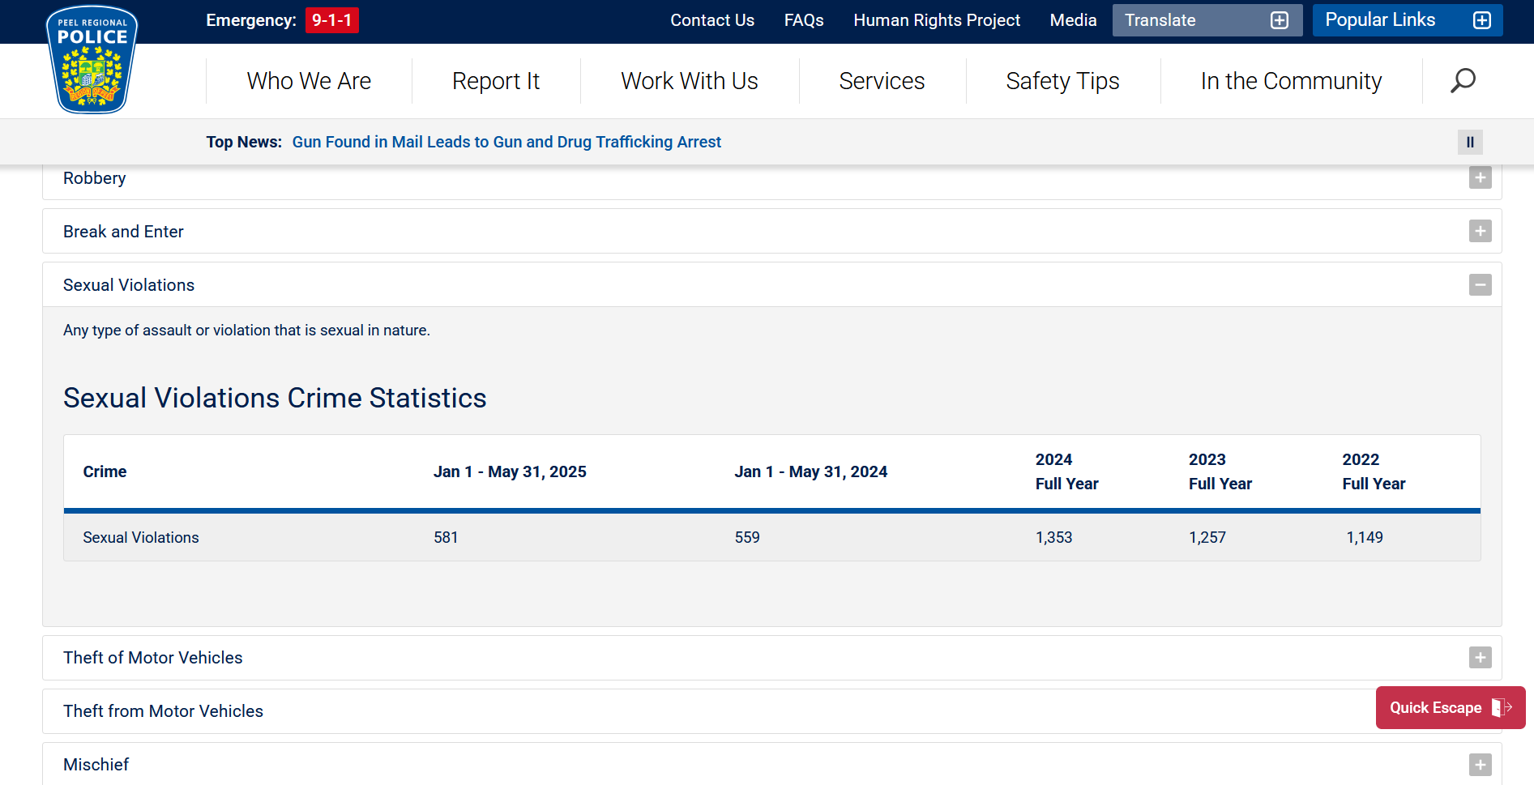1534x785 pixels.
Task: Click the value 559 in the table
Action: (747, 538)
